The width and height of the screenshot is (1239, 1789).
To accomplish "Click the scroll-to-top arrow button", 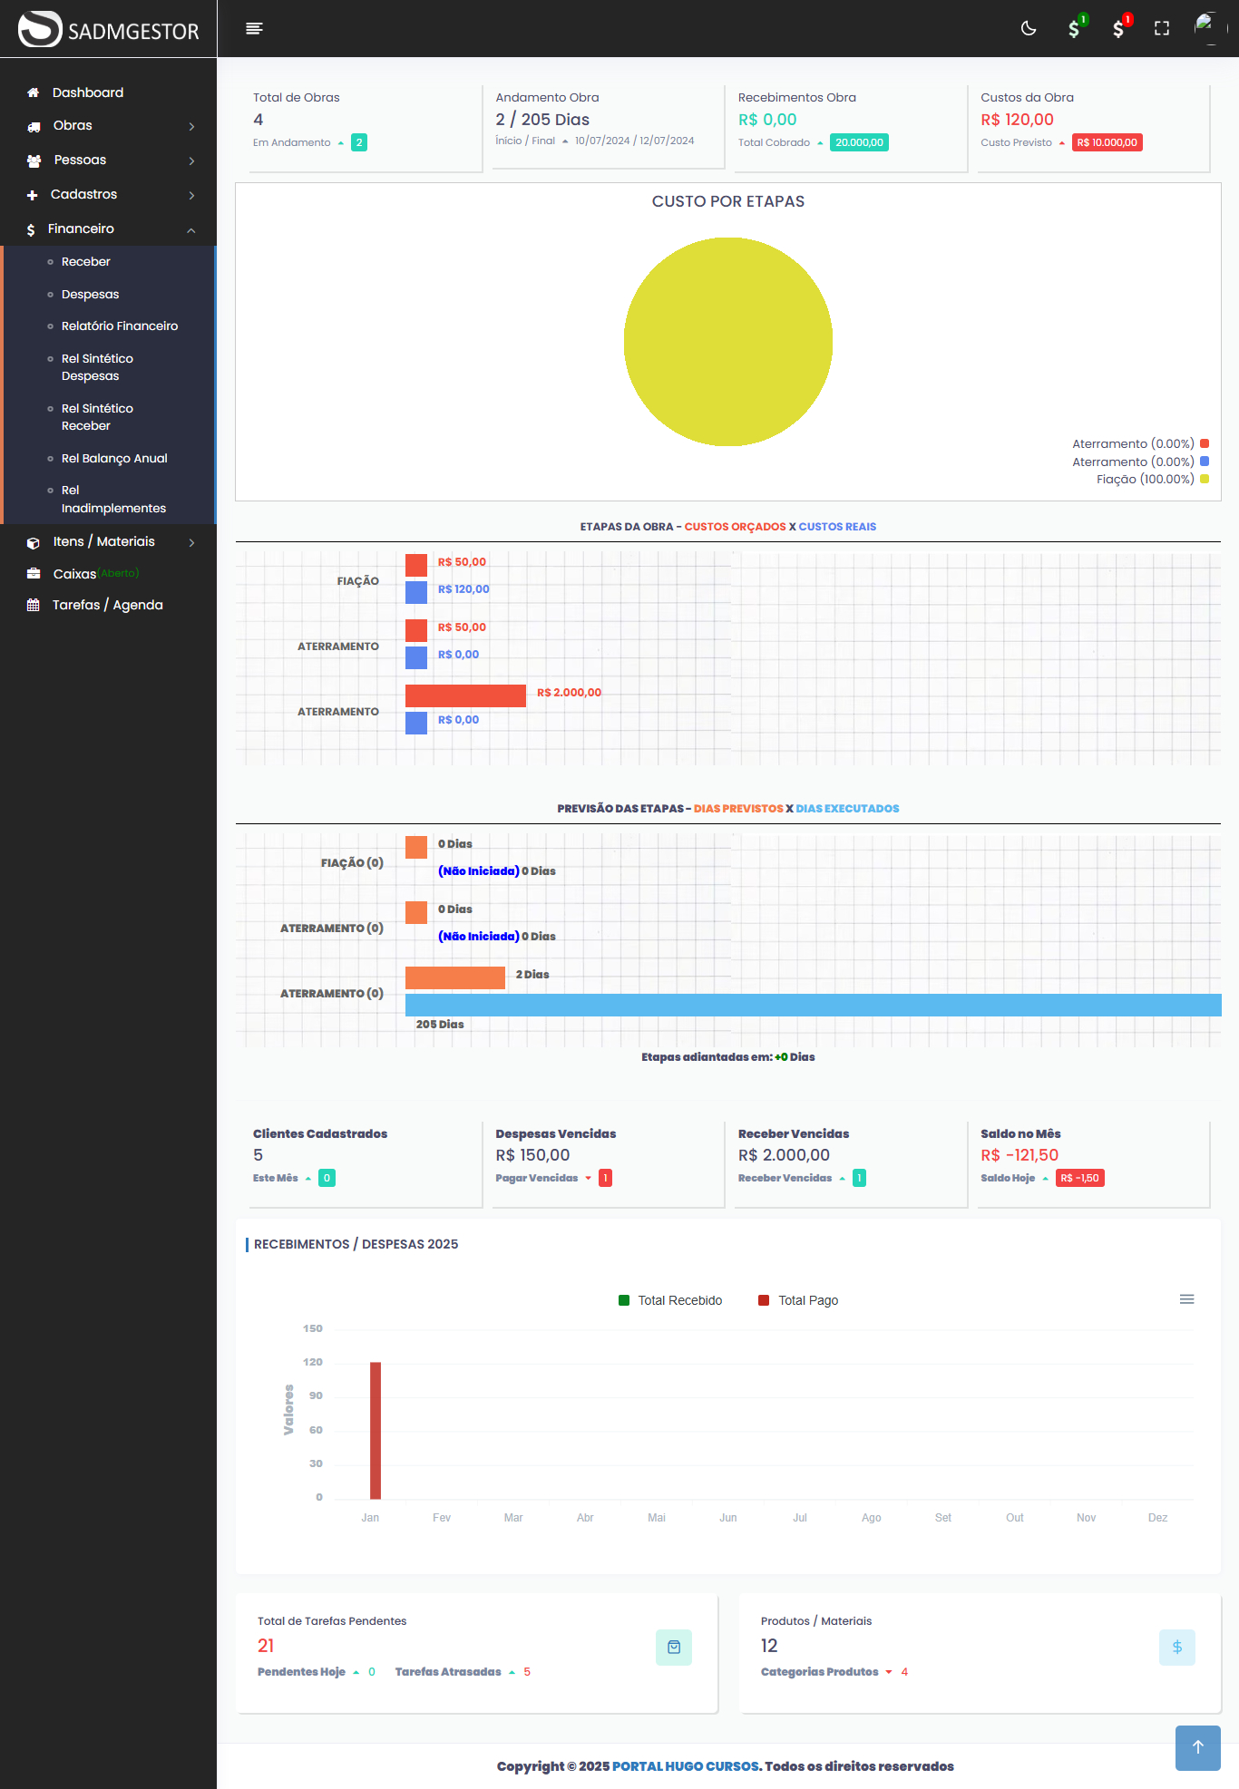I will click(x=1197, y=1747).
